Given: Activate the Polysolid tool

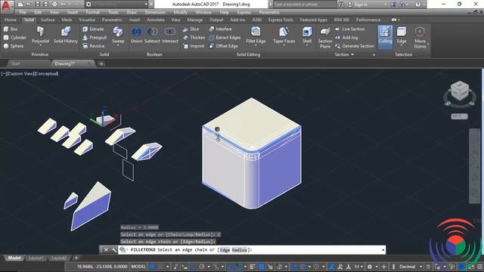Looking at the screenshot, I should click(40, 36).
